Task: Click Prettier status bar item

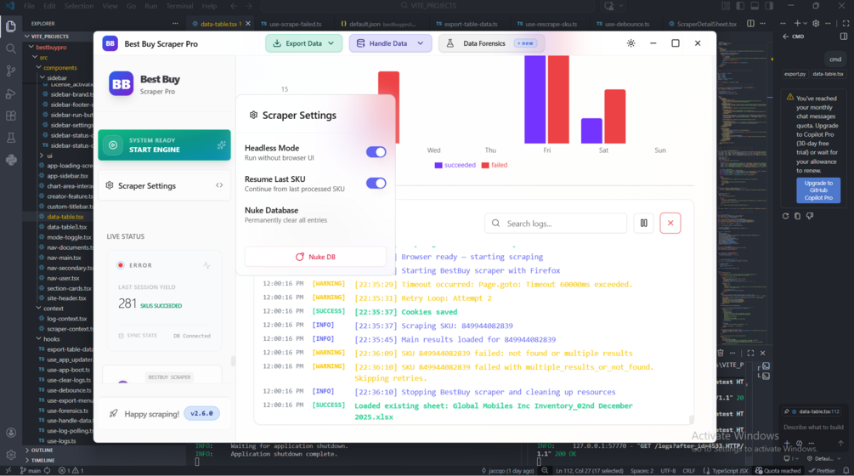Action: click(822, 471)
